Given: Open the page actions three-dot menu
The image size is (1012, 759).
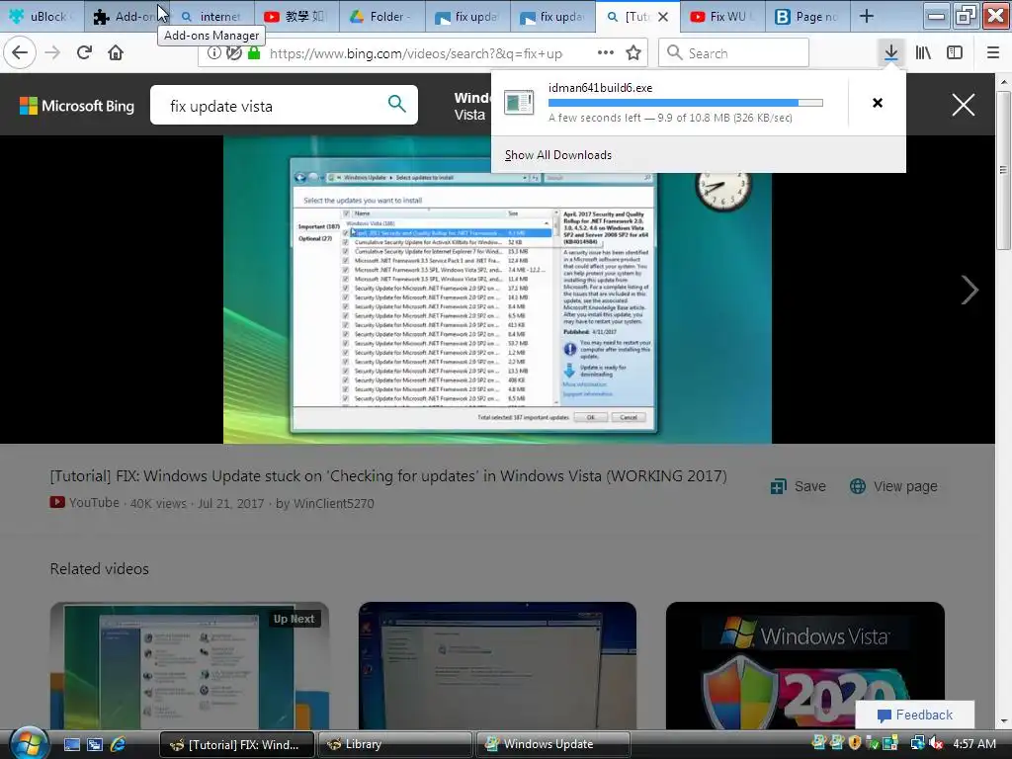Looking at the screenshot, I should click(606, 53).
